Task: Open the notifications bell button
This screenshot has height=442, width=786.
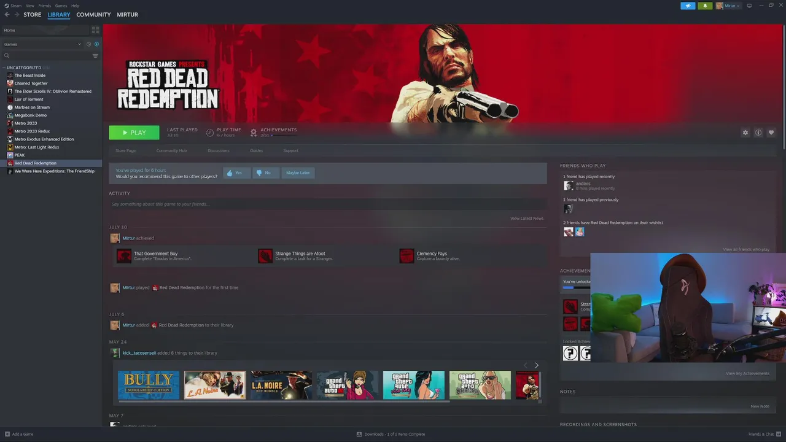Action: pyautogui.click(x=704, y=6)
